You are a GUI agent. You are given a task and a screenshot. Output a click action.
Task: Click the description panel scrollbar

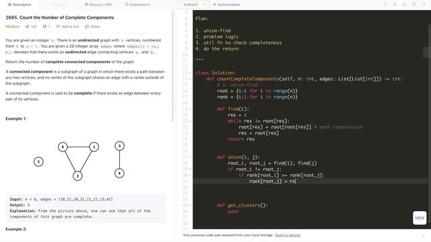pos(172,66)
